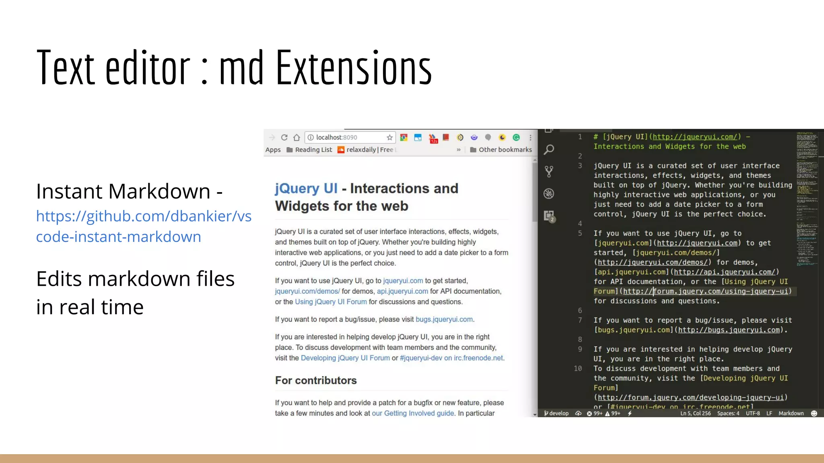Click the warnings count 99+ in status bar
Viewport: 824px width, 463px height.
point(613,413)
